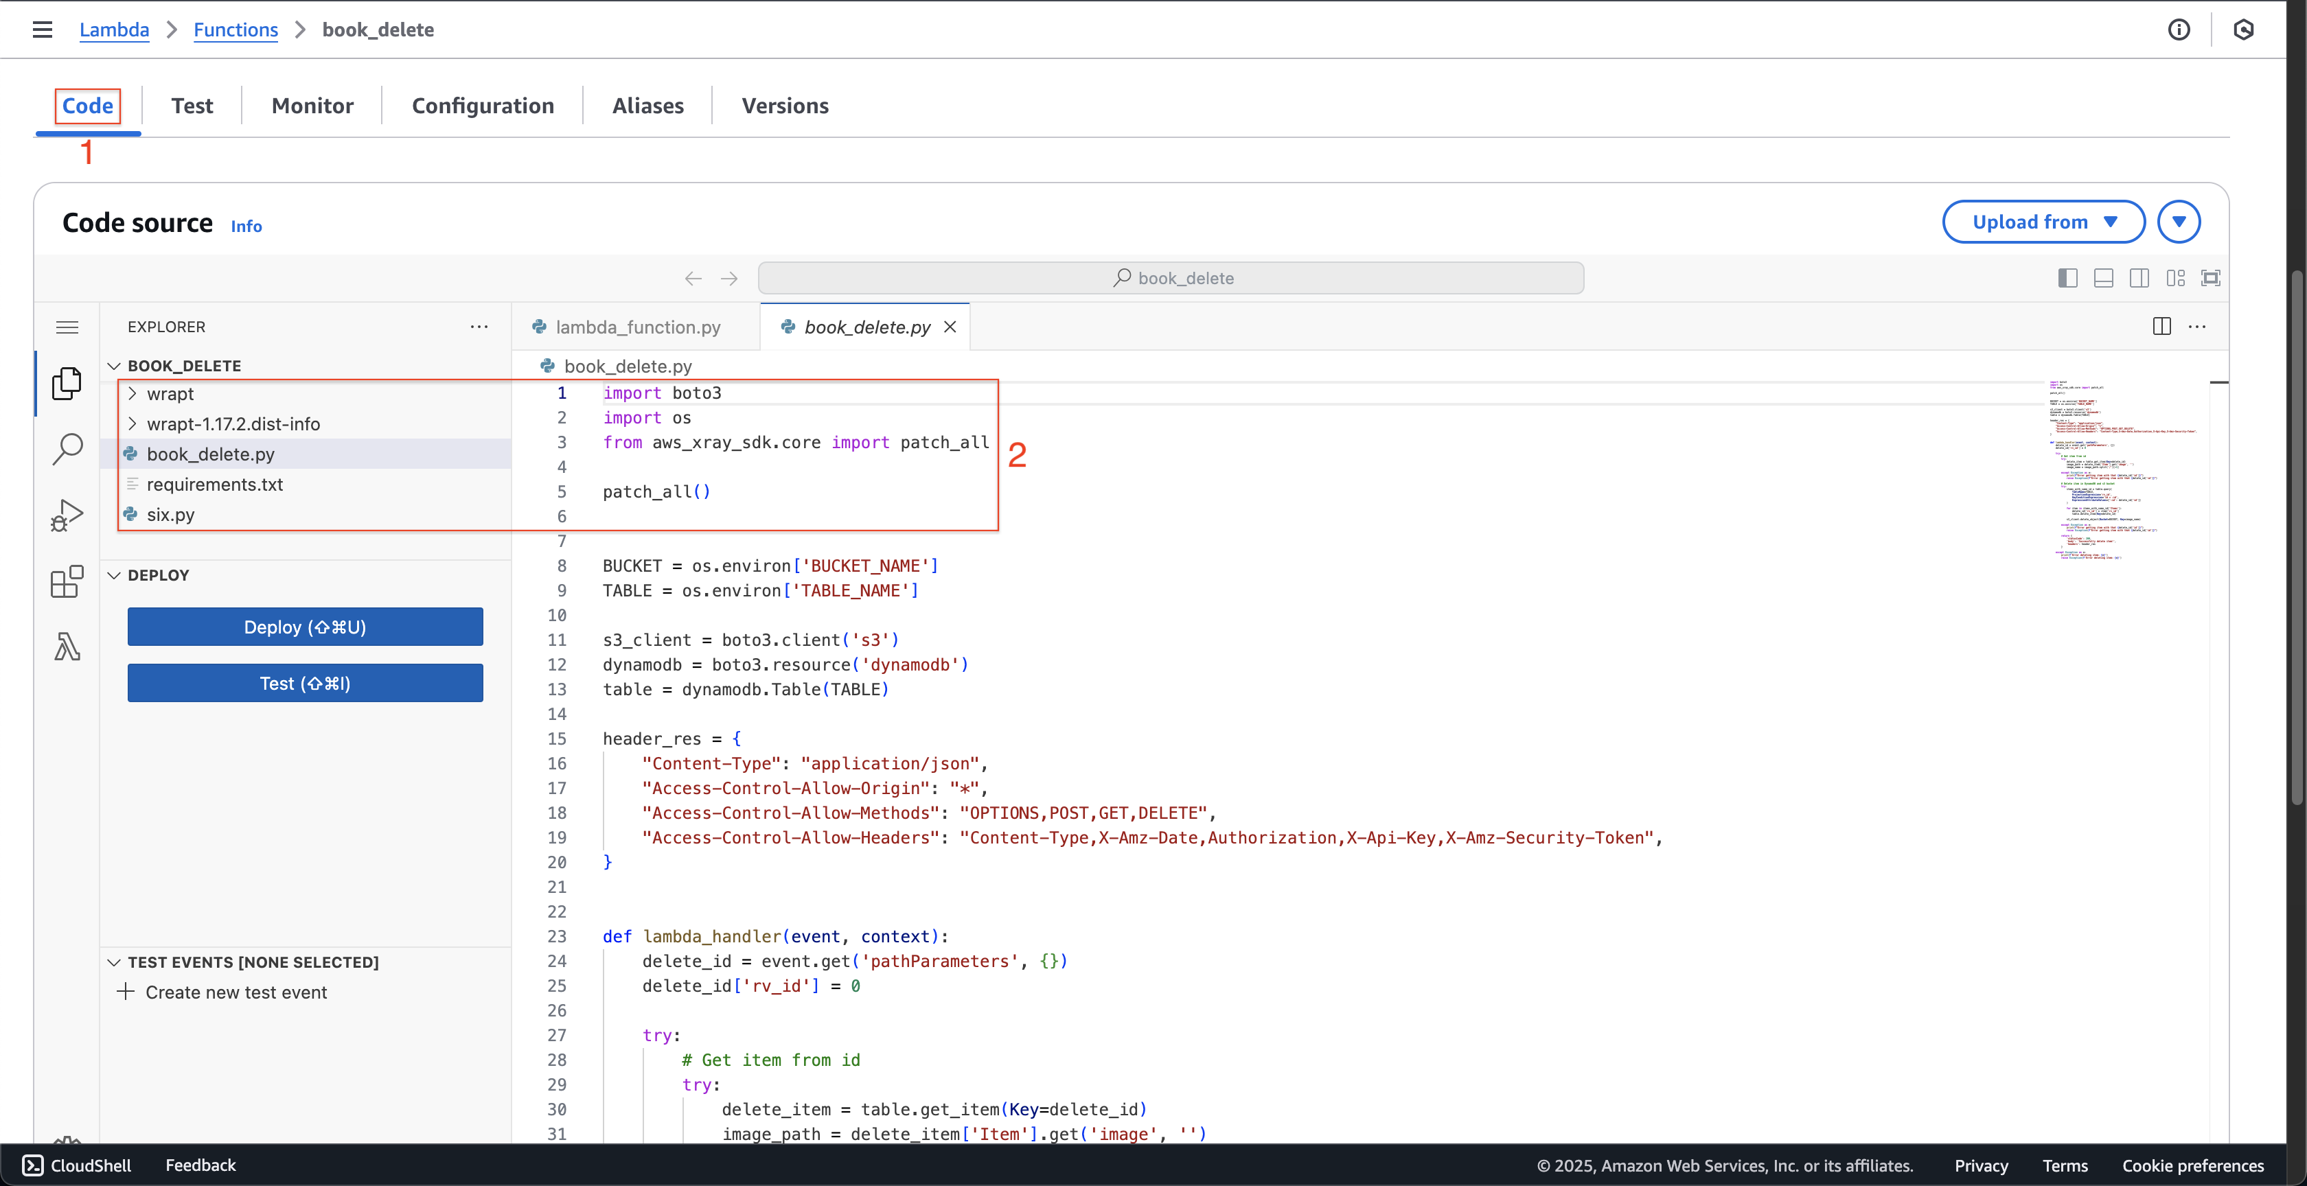Go forward in editor navigation
This screenshot has height=1186, width=2307.
tap(729, 279)
